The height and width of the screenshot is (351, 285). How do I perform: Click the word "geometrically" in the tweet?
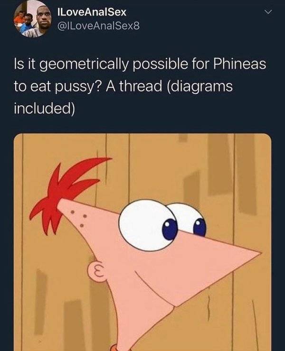point(87,65)
